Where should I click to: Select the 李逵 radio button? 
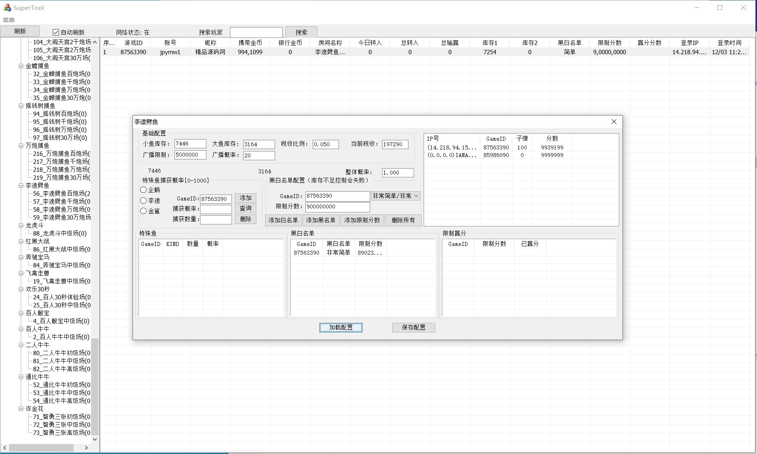[x=143, y=200]
